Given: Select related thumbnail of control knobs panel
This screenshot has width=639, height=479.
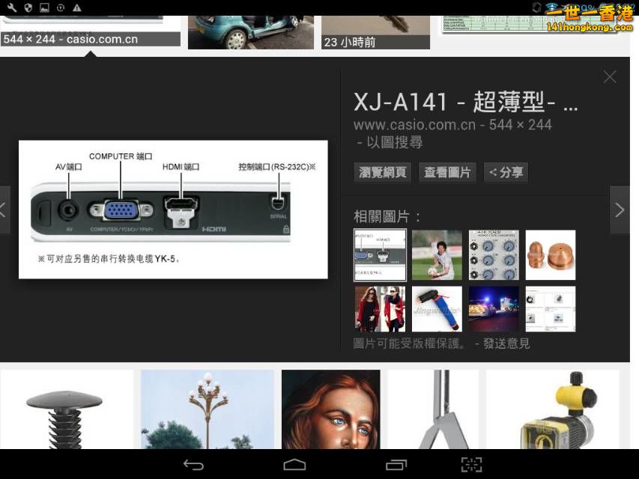Looking at the screenshot, I should [494, 255].
